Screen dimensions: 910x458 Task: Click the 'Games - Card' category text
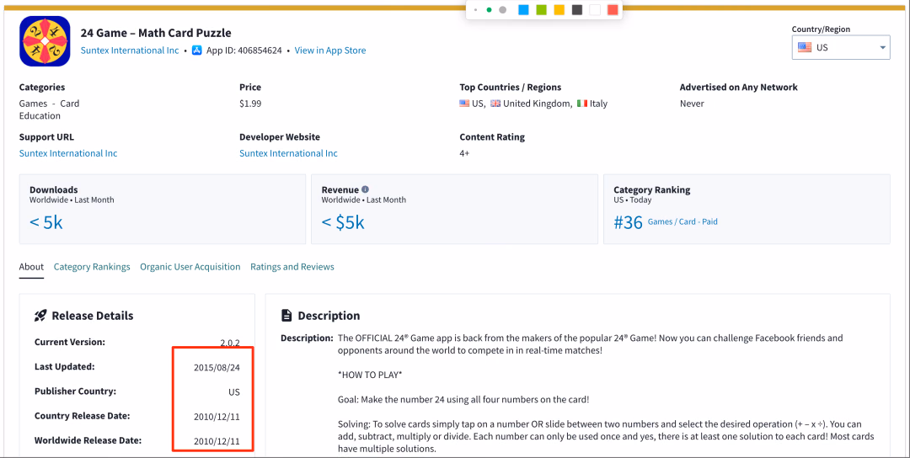pyautogui.click(x=50, y=104)
